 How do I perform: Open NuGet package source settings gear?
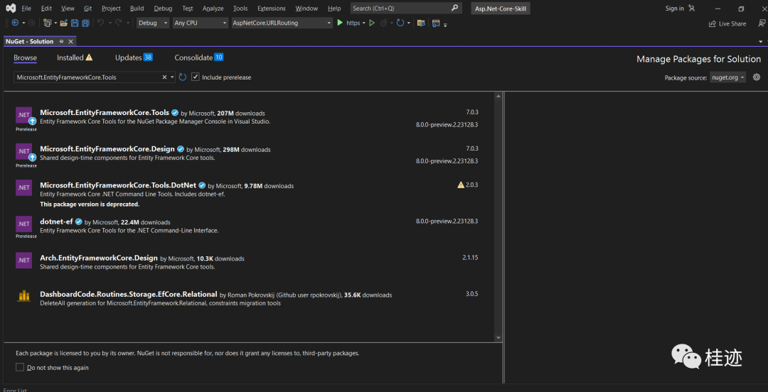click(756, 77)
